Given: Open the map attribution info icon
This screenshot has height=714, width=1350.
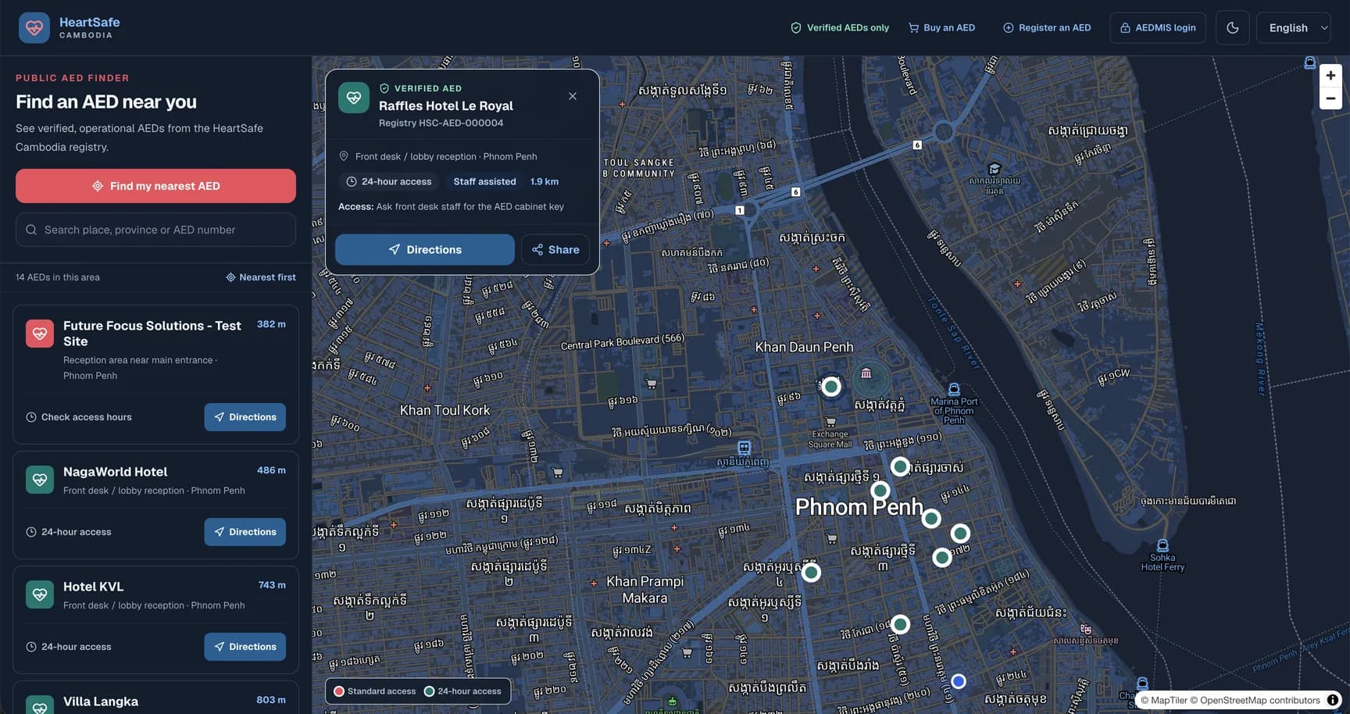Looking at the screenshot, I should pos(1333,700).
